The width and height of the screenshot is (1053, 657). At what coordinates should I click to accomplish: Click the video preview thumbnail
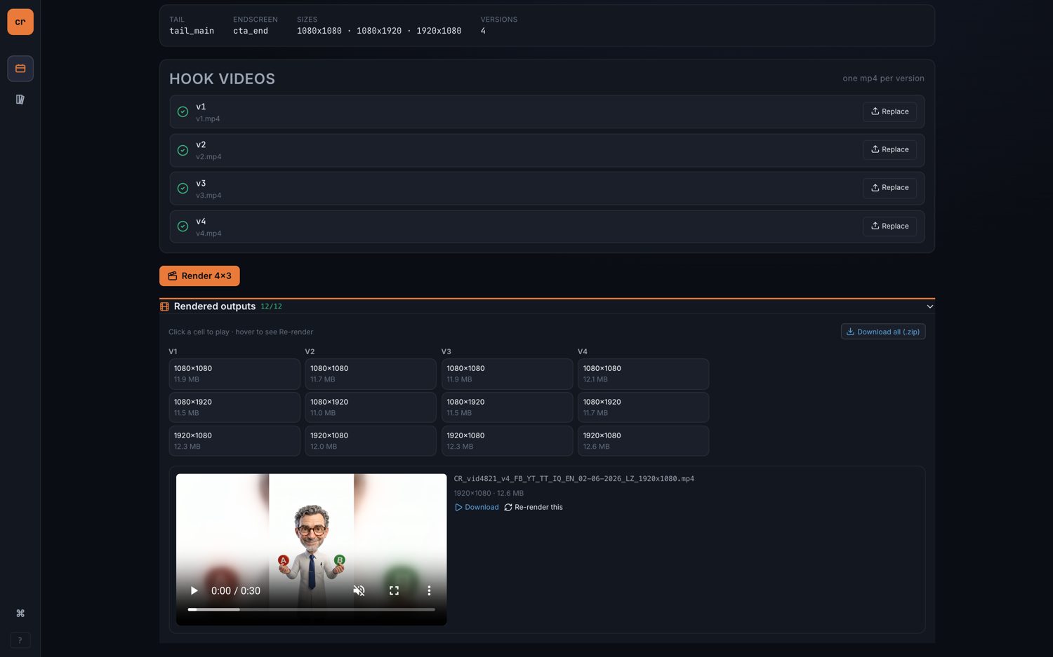point(311,550)
